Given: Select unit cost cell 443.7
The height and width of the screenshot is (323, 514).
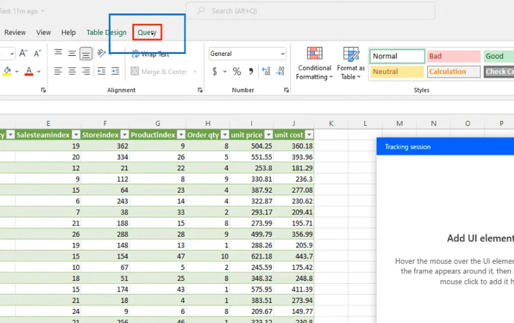Looking at the screenshot, I should pyautogui.click(x=294, y=256).
